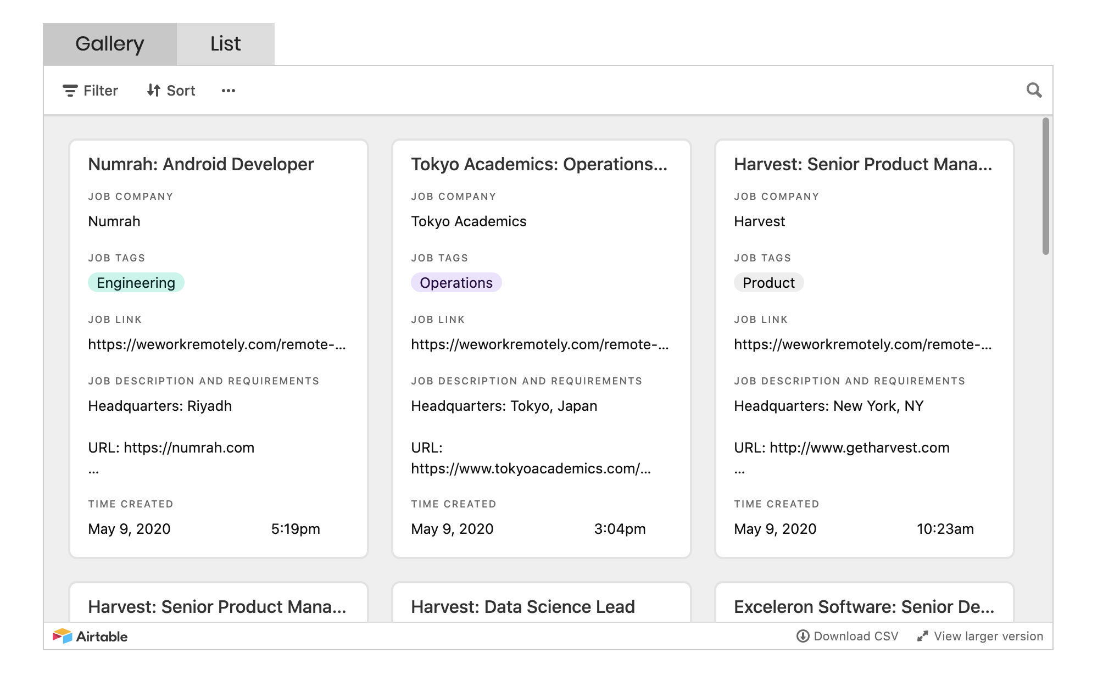Open the Harvest weworkremotely job link

pos(862,344)
